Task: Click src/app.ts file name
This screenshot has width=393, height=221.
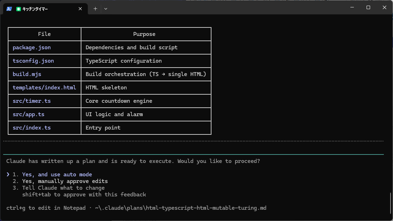Action: pos(29,114)
